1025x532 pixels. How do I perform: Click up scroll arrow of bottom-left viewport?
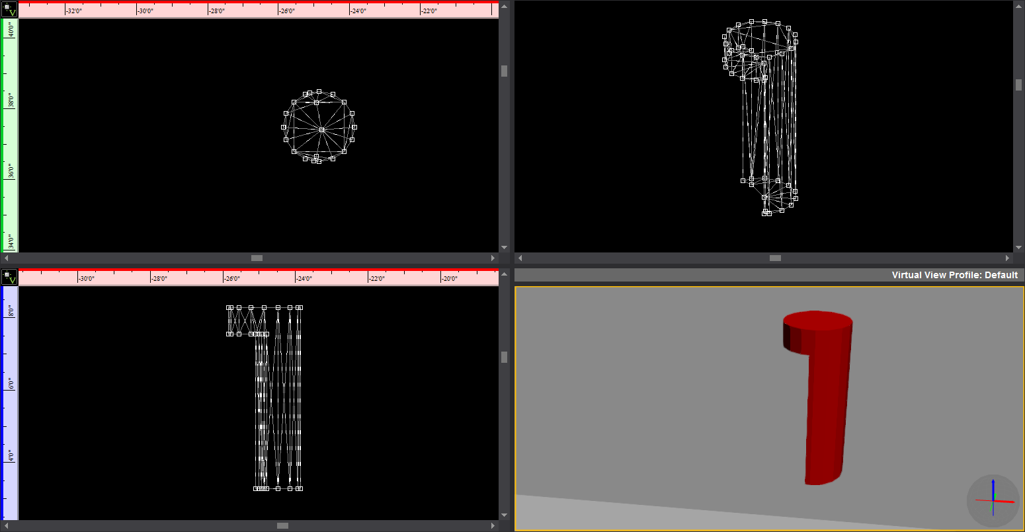(504, 274)
